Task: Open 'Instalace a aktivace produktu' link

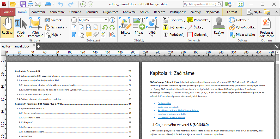Action: [x=172, y=114]
